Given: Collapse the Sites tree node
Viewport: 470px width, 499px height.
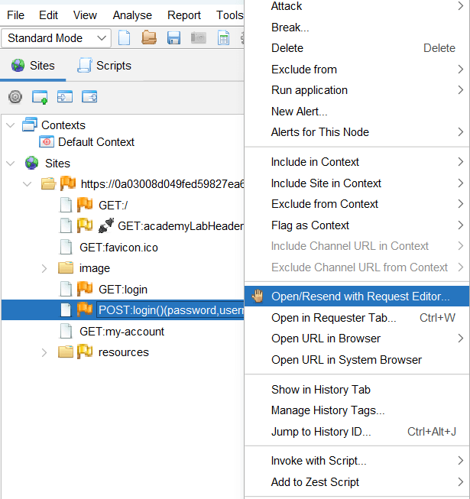Looking at the screenshot, I should coord(11,164).
